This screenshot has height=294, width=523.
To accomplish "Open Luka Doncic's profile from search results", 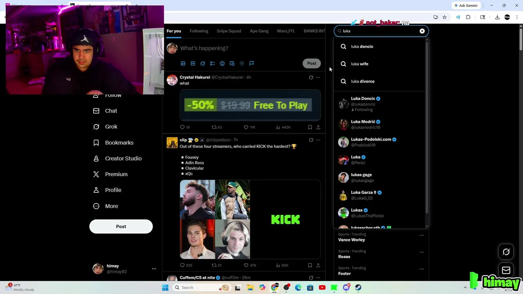I will coord(380,104).
